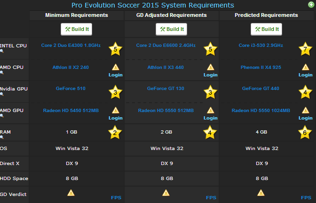
Task: Click the star rating 7 beside Core i3-530
Action: click(x=305, y=49)
